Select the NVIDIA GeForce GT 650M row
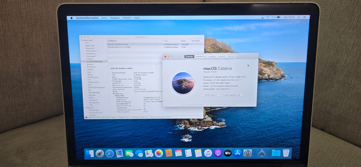 click(156, 47)
